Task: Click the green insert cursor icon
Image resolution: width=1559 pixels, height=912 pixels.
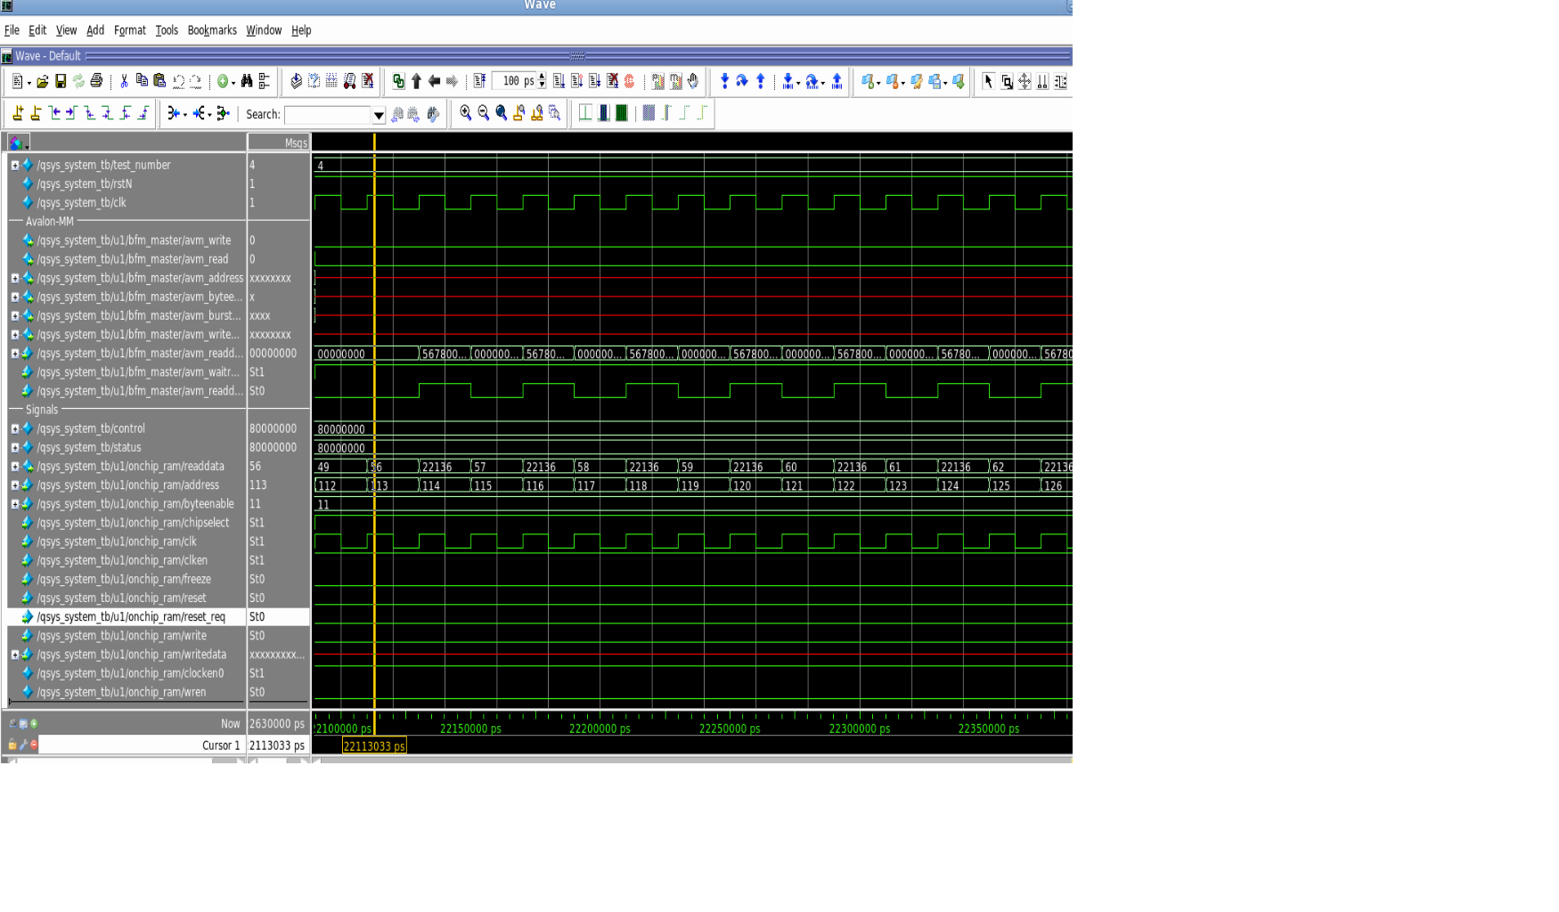Action: coord(34,723)
